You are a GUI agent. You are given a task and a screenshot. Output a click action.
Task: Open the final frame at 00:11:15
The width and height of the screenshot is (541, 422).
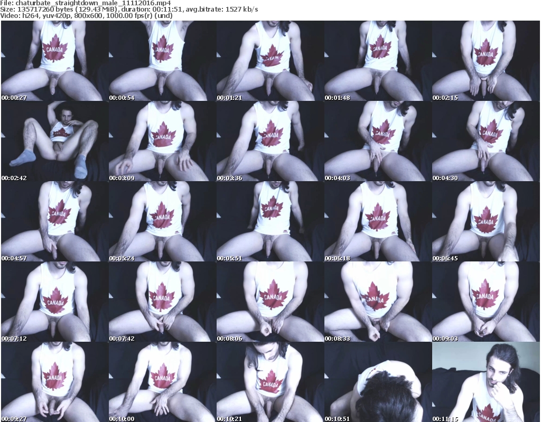click(486, 382)
